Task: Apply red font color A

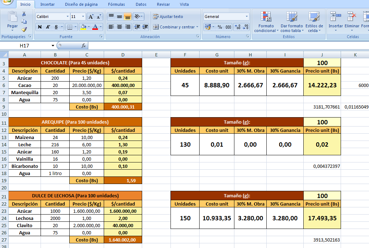Action: (x=95, y=27)
